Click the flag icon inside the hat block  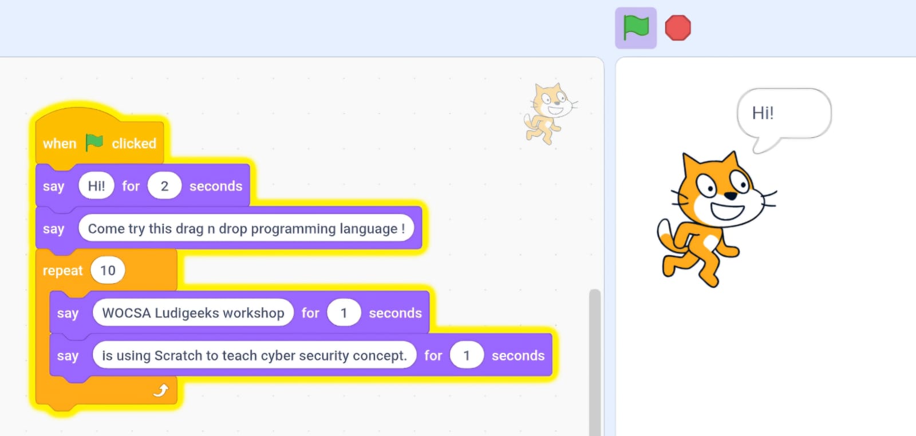(x=94, y=142)
